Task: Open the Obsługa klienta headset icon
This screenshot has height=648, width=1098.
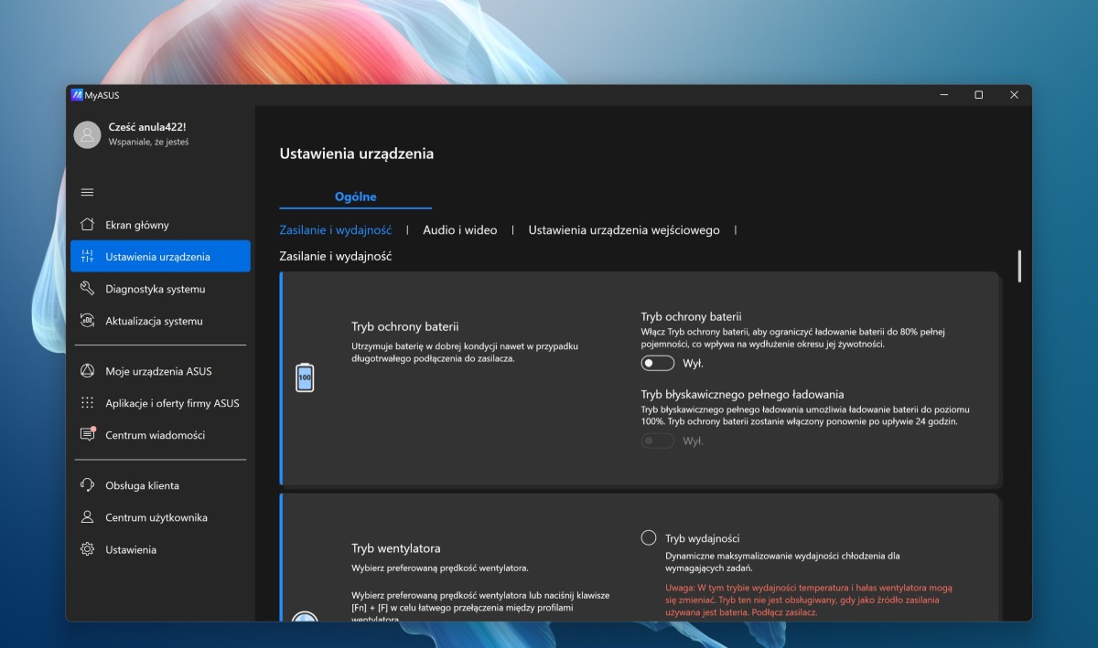Action: pyautogui.click(x=87, y=485)
